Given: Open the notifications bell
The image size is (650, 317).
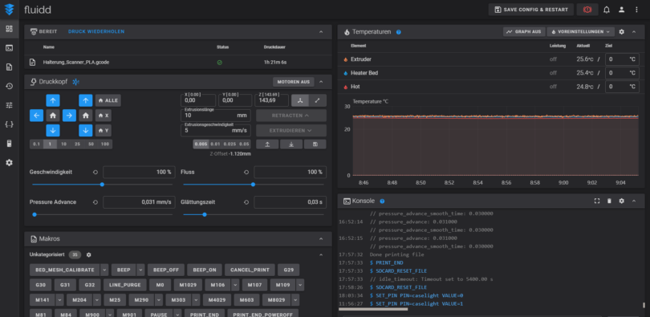Looking at the screenshot, I should pyautogui.click(x=607, y=10).
